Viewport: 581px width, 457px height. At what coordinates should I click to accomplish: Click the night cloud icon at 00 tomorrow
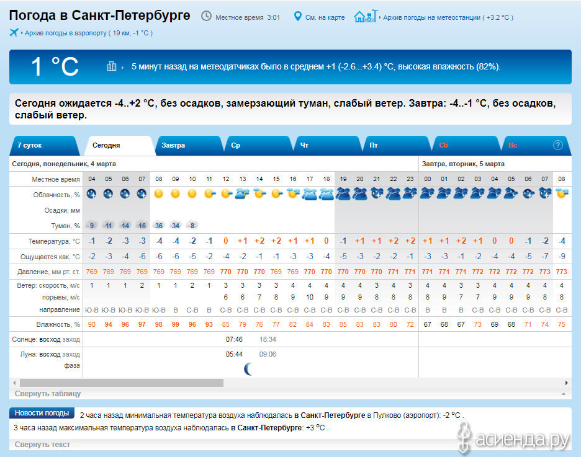(427, 193)
